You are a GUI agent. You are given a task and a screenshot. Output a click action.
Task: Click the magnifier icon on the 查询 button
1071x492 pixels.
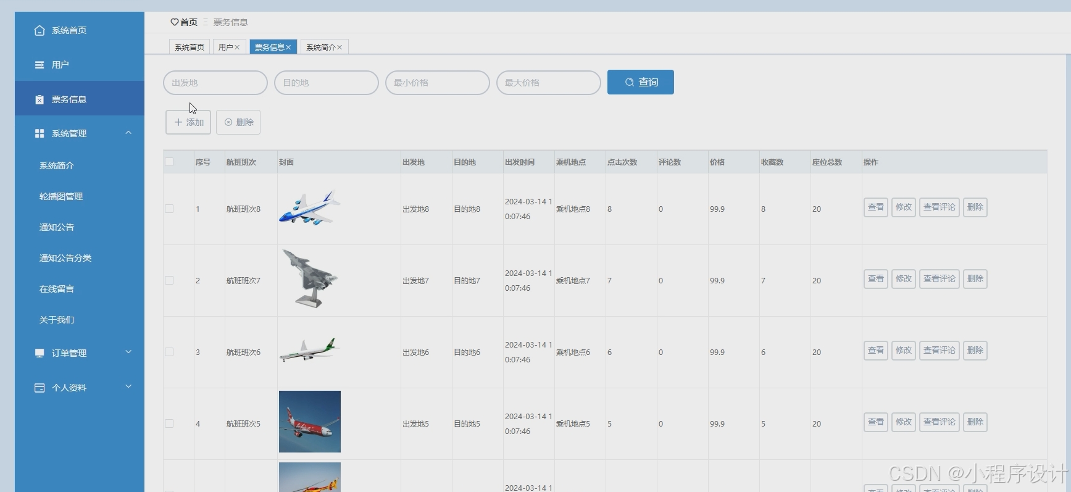[x=630, y=82]
